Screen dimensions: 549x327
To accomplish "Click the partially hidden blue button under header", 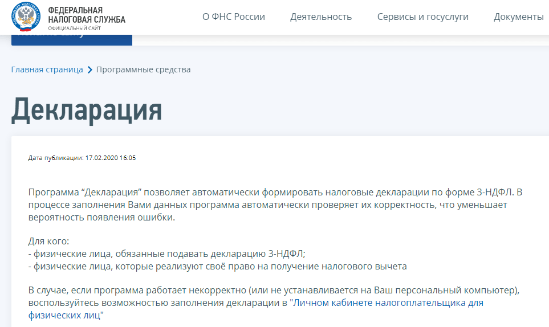I will [x=71, y=39].
